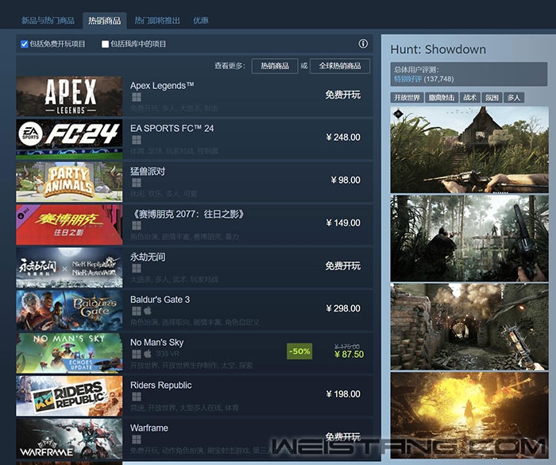This screenshot has height=465, width=556.
Task: Click 免费开玩 label for 永劫无间
Action: click(343, 265)
